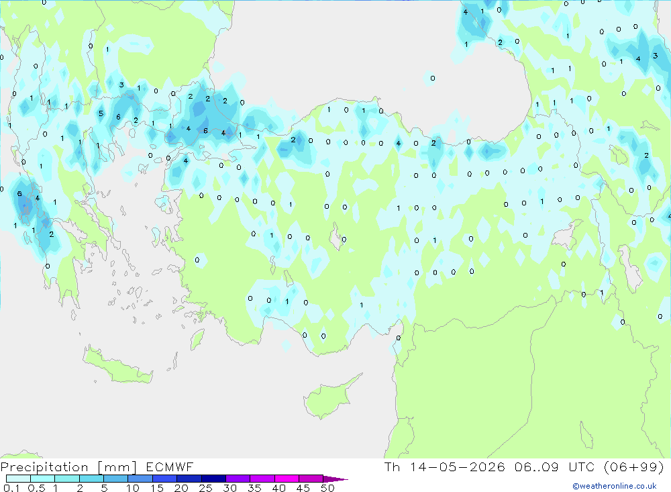The image size is (671, 492).
Task: Click the legend label '0.1'
Action: tap(11, 488)
